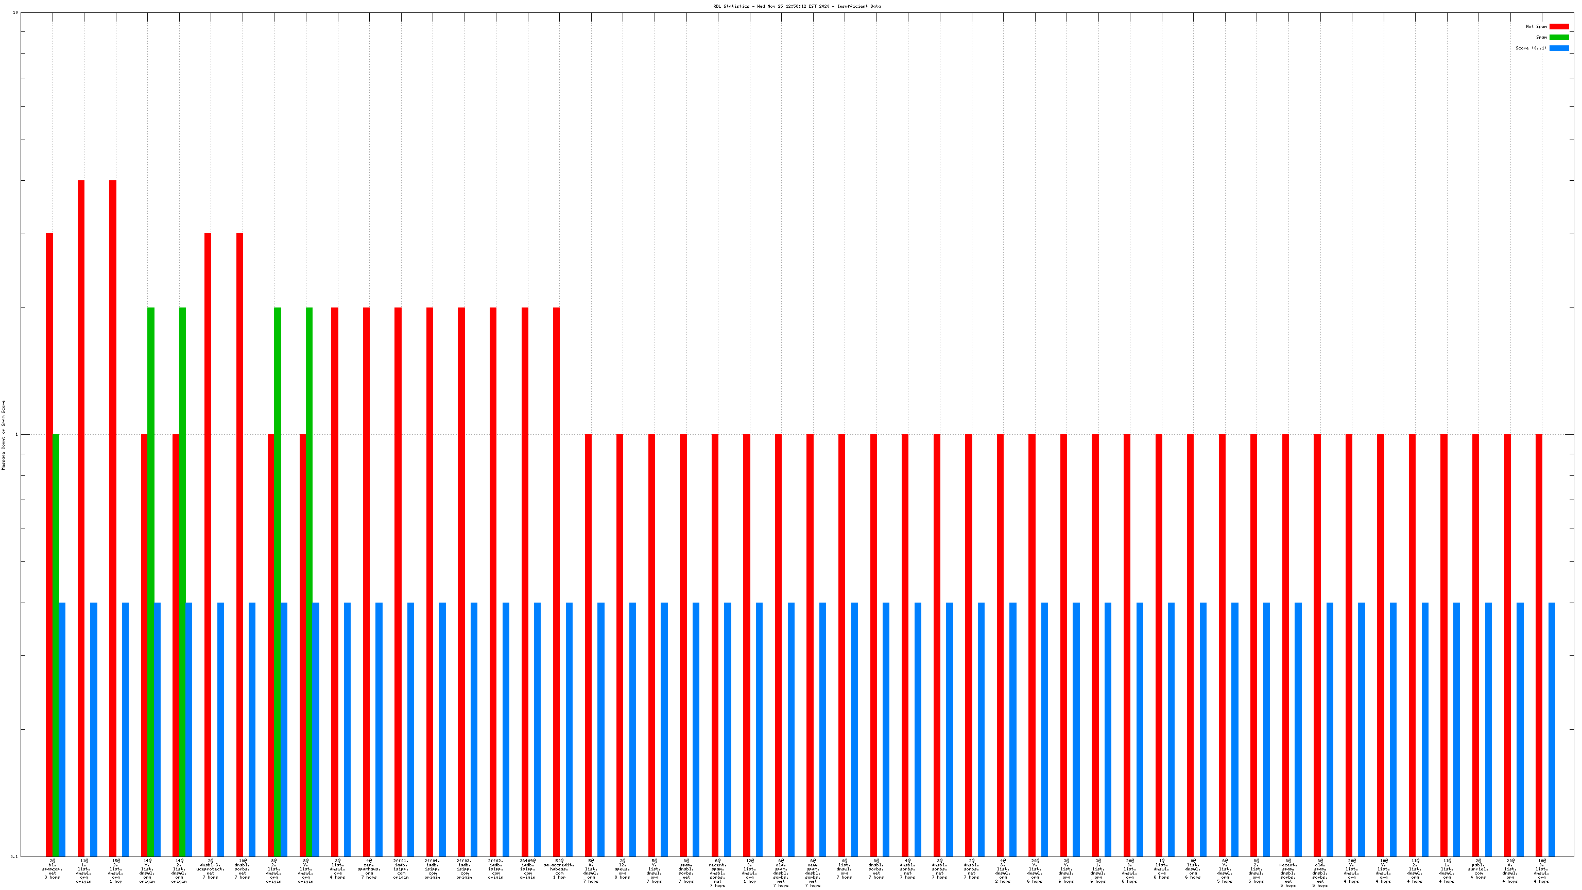Click the red bar above dnsbl-3.uceprotect.net
This screenshot has width=1582, height=890.
coord(208,544)
